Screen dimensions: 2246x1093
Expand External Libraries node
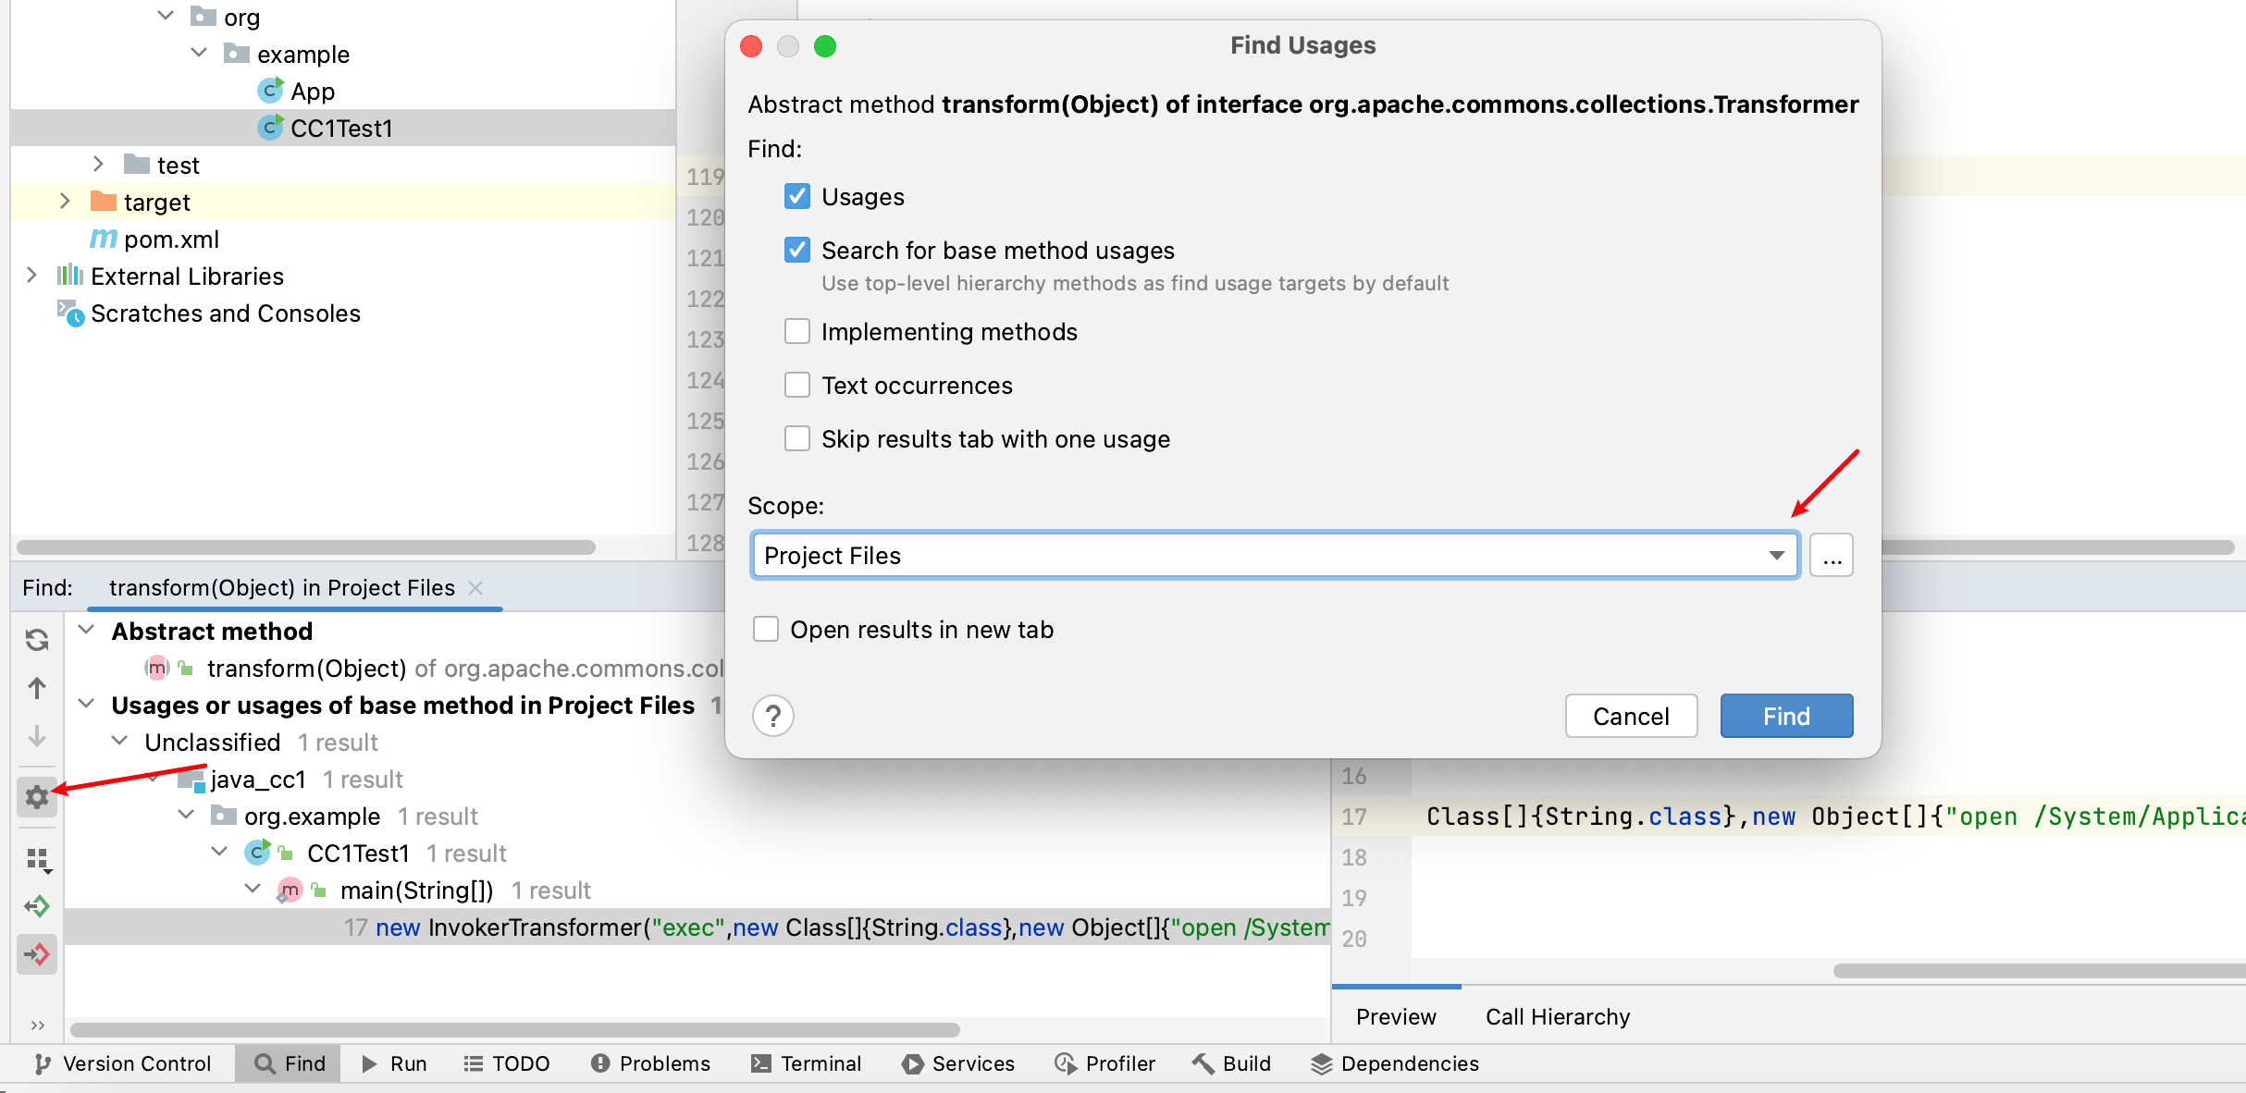click(31, 276)
